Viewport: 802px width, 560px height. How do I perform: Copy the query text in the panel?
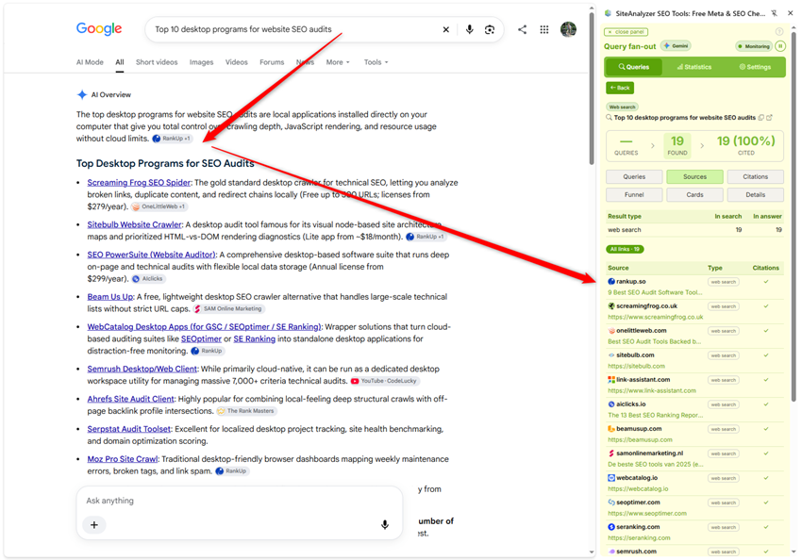761,118
